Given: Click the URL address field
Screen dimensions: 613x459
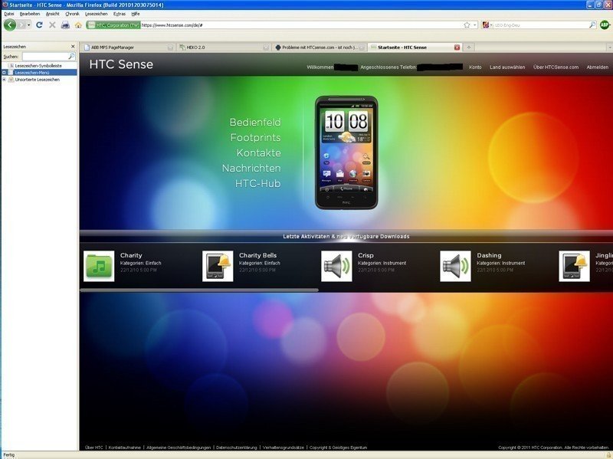Looking at the screenshot, I should (x=301, y=25).
